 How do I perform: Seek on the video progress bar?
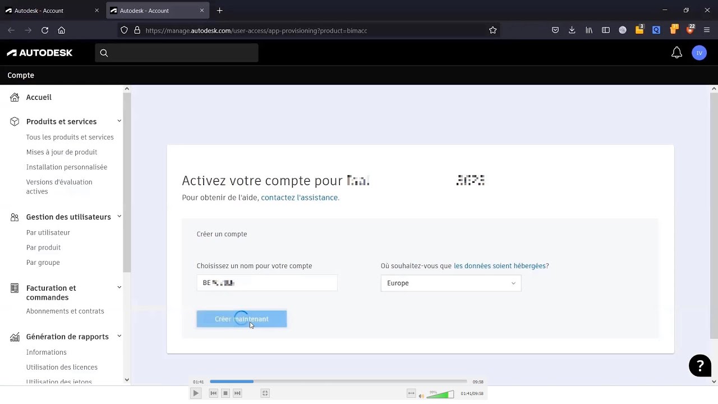(338, 382)
